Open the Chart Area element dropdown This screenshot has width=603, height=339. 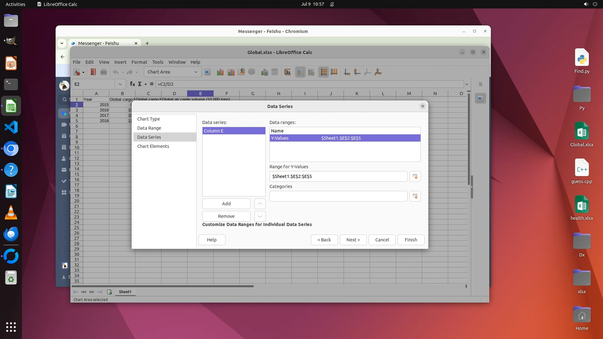click(196, 72)
